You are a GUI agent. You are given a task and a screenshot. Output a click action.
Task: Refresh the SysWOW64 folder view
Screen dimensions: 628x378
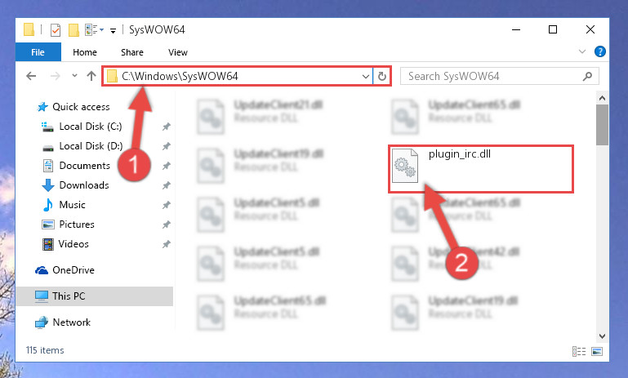[x=382, y=76]
